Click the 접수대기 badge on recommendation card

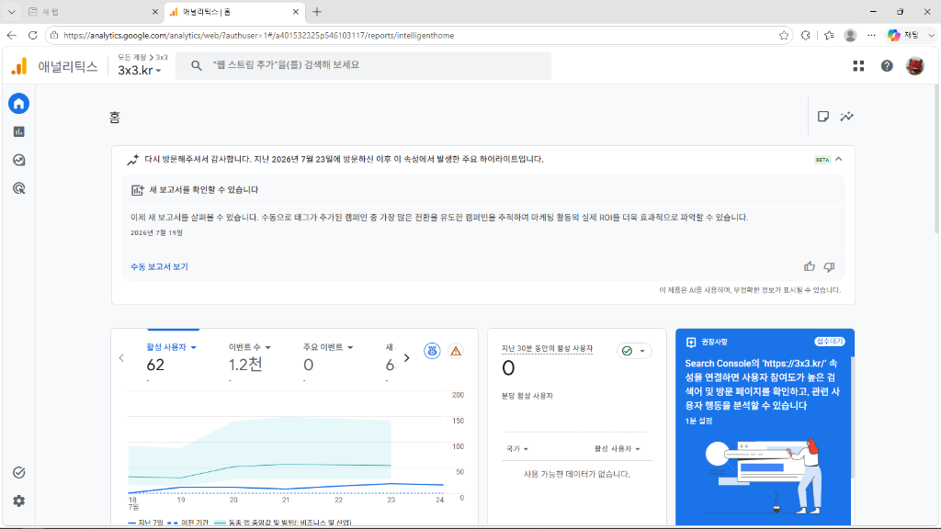[830, 342]
